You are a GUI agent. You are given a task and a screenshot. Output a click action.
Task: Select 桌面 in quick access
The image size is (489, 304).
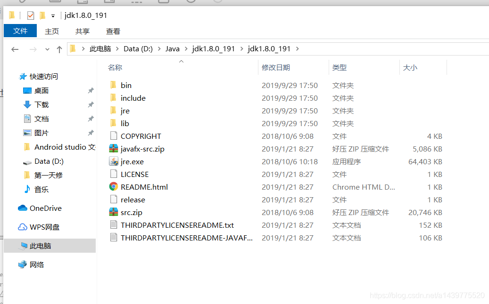(x=41, y=90)
